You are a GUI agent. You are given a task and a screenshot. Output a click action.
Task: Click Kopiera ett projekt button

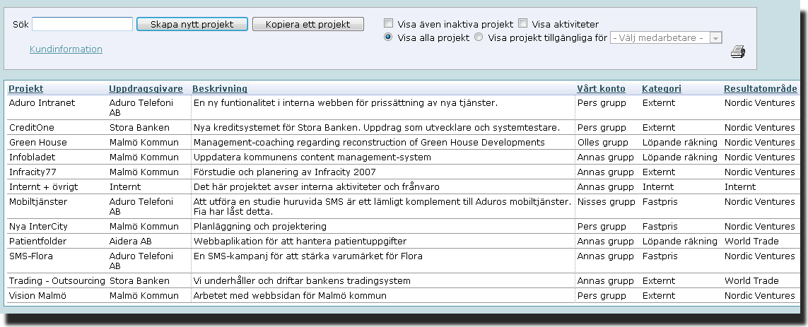click(308, 24)
